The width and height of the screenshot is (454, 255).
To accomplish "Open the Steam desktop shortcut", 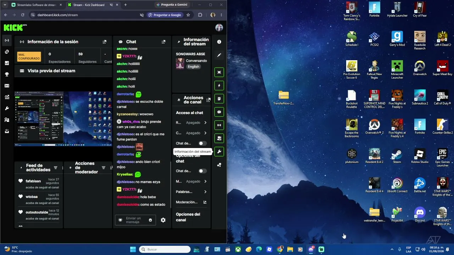I will [397, 156].
